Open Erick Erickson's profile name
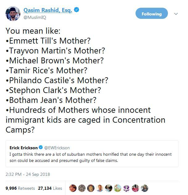This screenshot has width=188, height=195. [x=23, y=148]
